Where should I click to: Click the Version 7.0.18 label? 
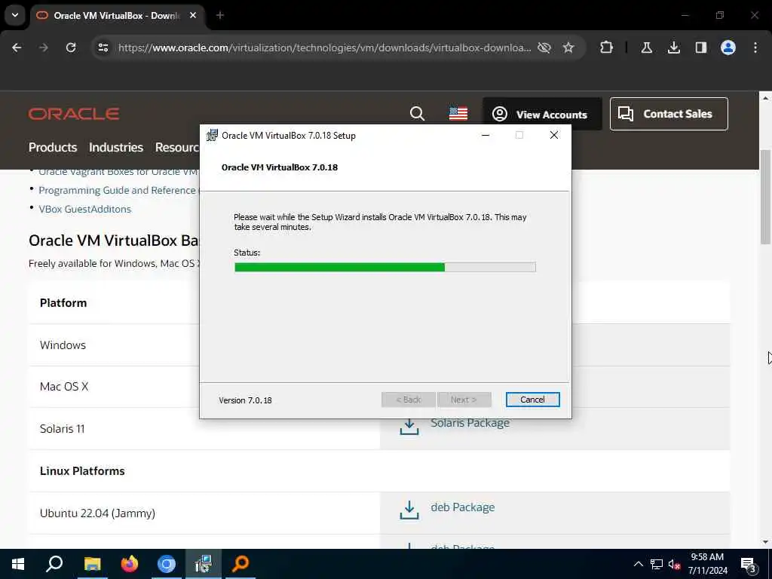245,400
